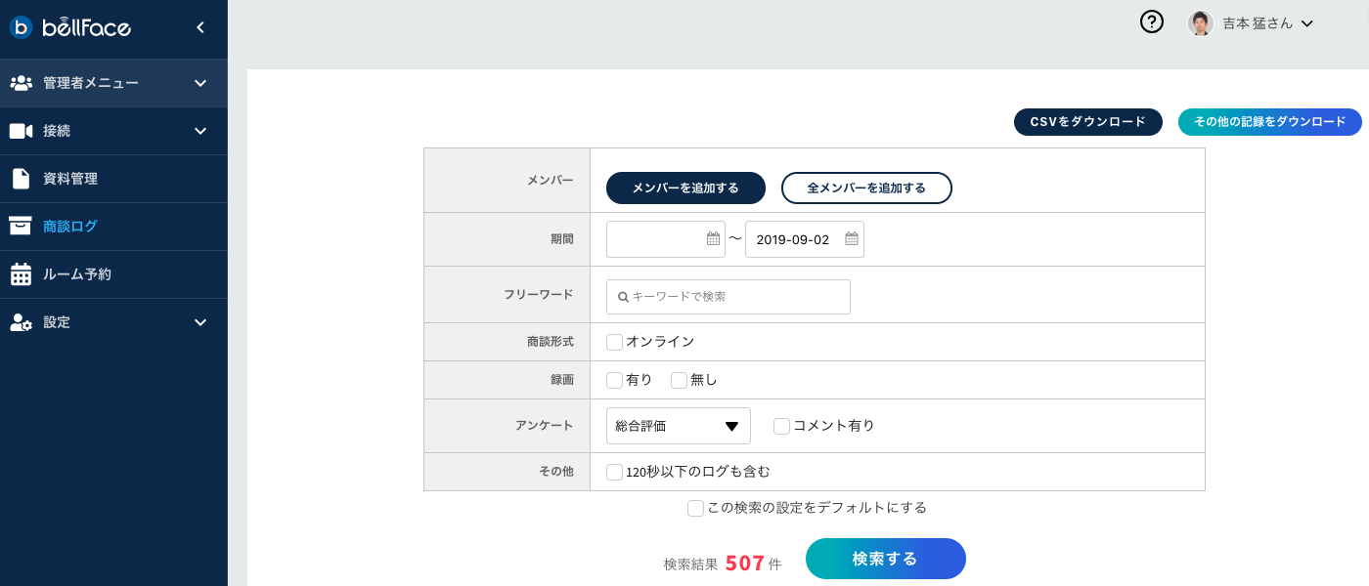Expand the 設定 sidebar menu
This screenshot has height=586, width=1369.
[x=200, y=322]
